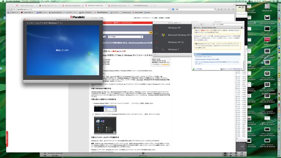Screen dimensions: 281x158
Task: Expand 最新ニュース bookmark feed
Action: pyautogui.click(x=42, y=13)
